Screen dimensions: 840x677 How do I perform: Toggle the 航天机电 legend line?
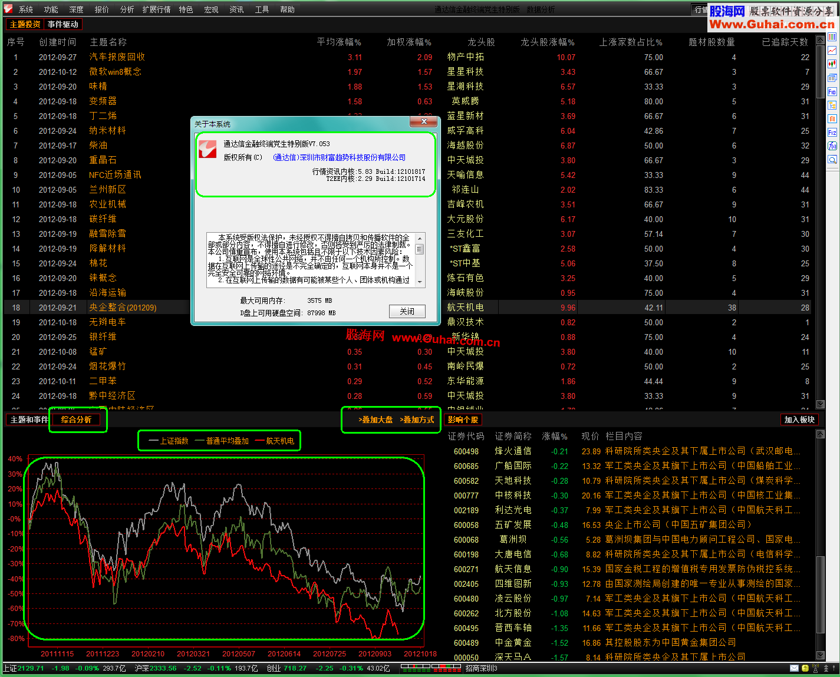(275, 441)
